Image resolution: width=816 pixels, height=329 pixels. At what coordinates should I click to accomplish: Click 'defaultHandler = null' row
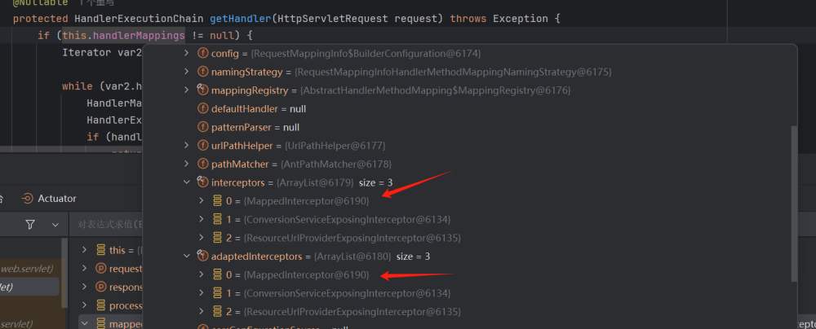point(259,108)
